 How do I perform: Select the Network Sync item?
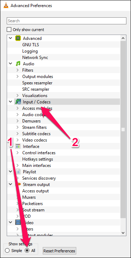point(35,58)
